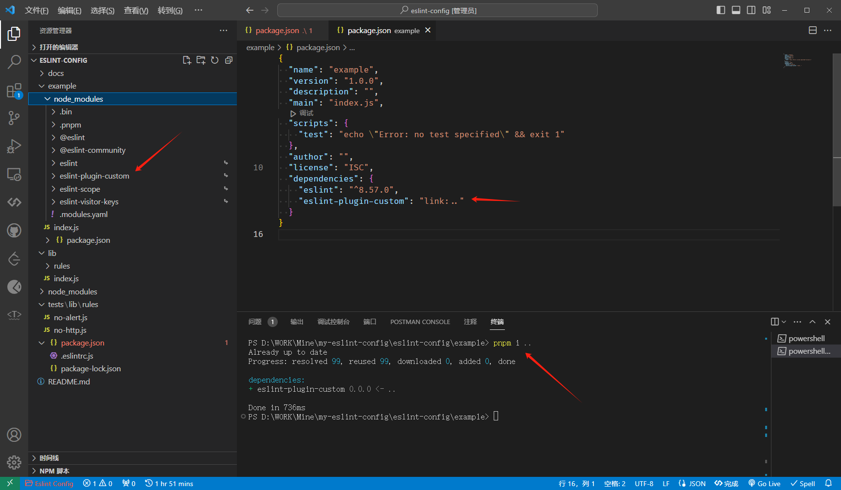Open the Source Control view

[14, 118]
